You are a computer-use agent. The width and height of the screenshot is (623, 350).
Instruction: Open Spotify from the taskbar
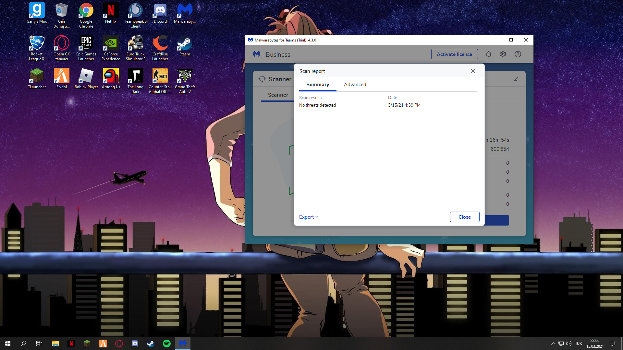(167, 344)
